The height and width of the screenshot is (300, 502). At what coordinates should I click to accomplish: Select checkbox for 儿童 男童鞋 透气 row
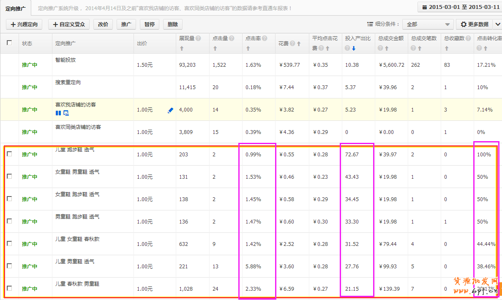[x=9, y=266]
